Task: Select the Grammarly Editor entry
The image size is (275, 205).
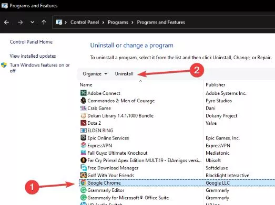Action: 106,190
